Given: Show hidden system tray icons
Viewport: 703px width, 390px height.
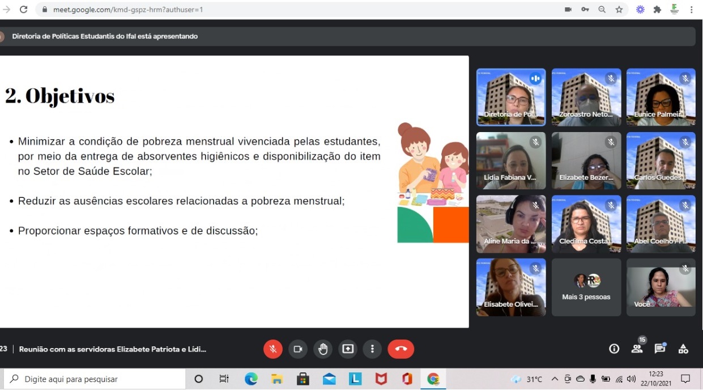Looking at the screenshot, I should pos(554,379).
